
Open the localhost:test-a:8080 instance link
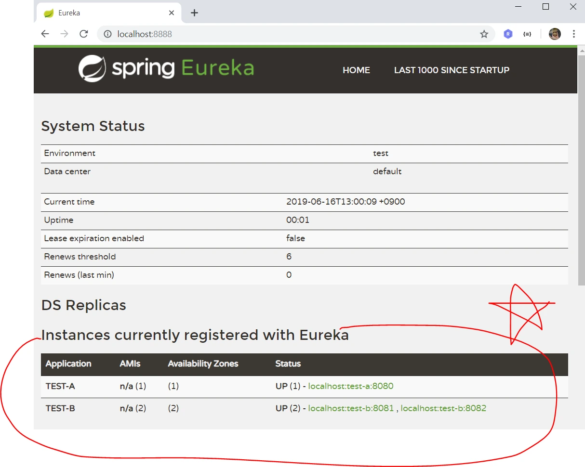(351, 386)
